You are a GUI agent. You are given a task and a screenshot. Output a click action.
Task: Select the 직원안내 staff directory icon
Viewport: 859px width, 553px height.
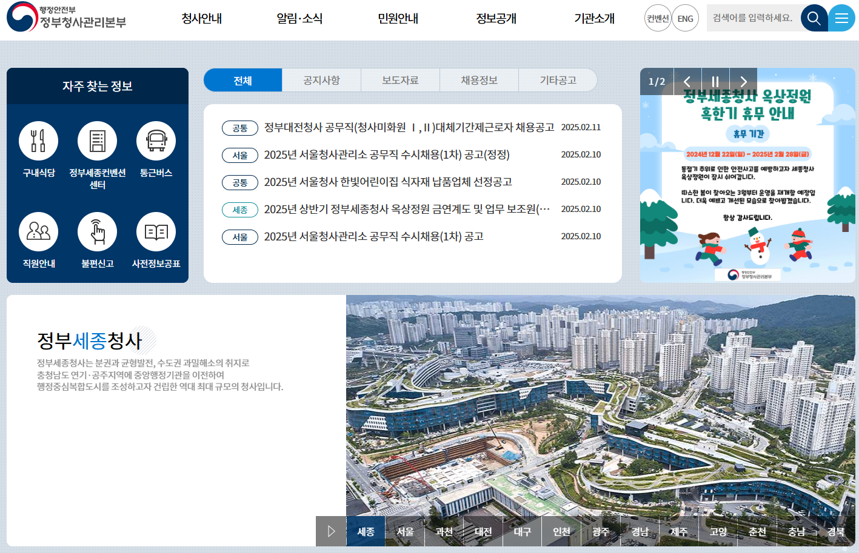(38, 232)
